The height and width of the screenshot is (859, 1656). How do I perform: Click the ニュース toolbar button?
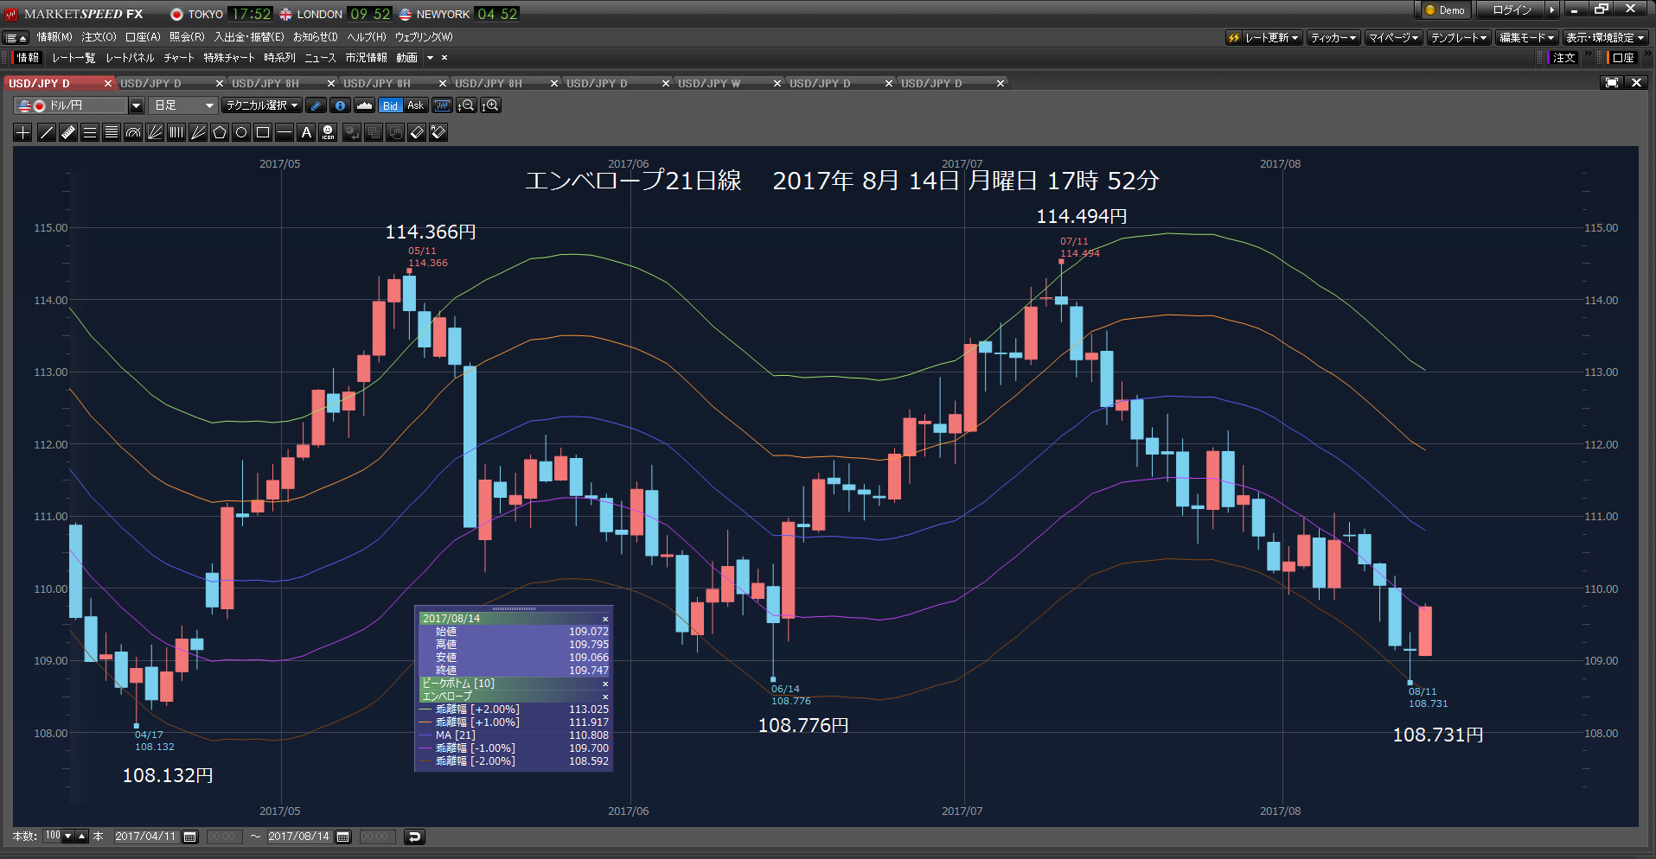click(x=320, y=58)
